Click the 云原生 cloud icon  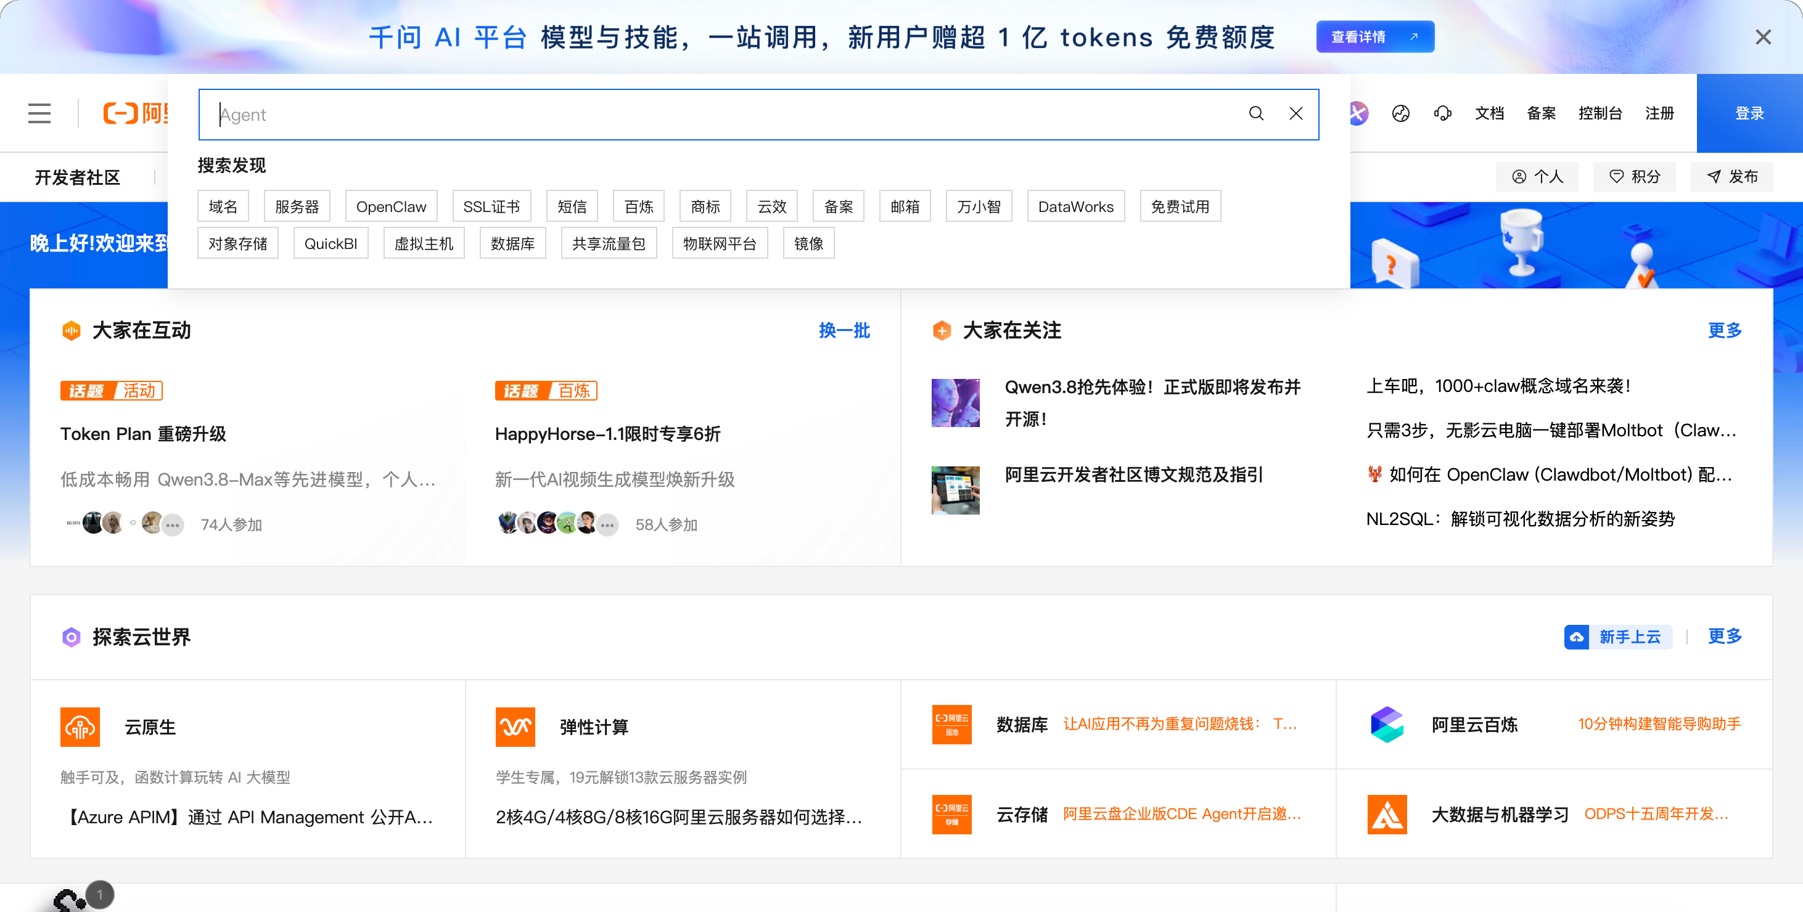click(80, 727)
